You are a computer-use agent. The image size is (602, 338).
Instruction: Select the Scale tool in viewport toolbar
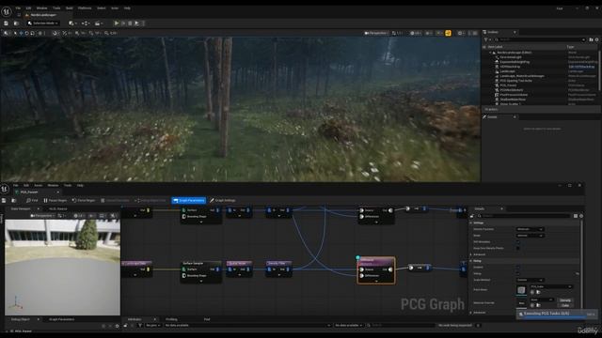(x=32, y=34)
